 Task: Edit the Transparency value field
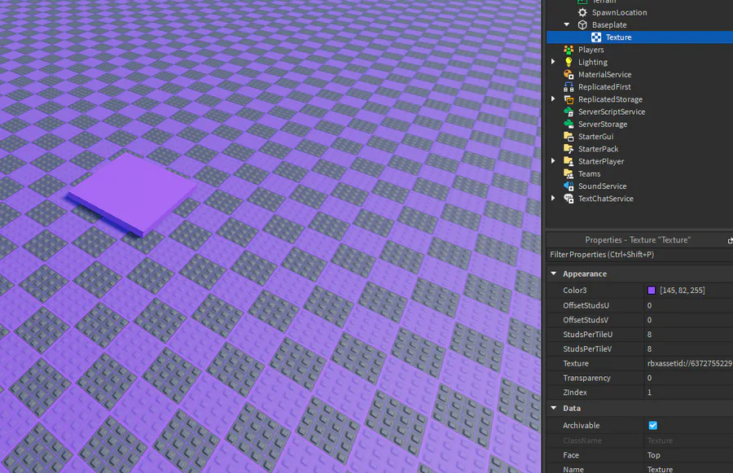point(688,378)
